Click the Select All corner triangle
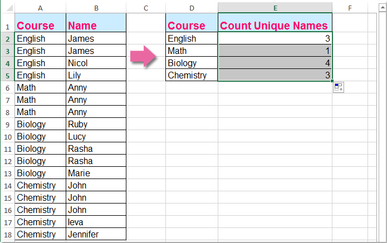 pos(9,8)
